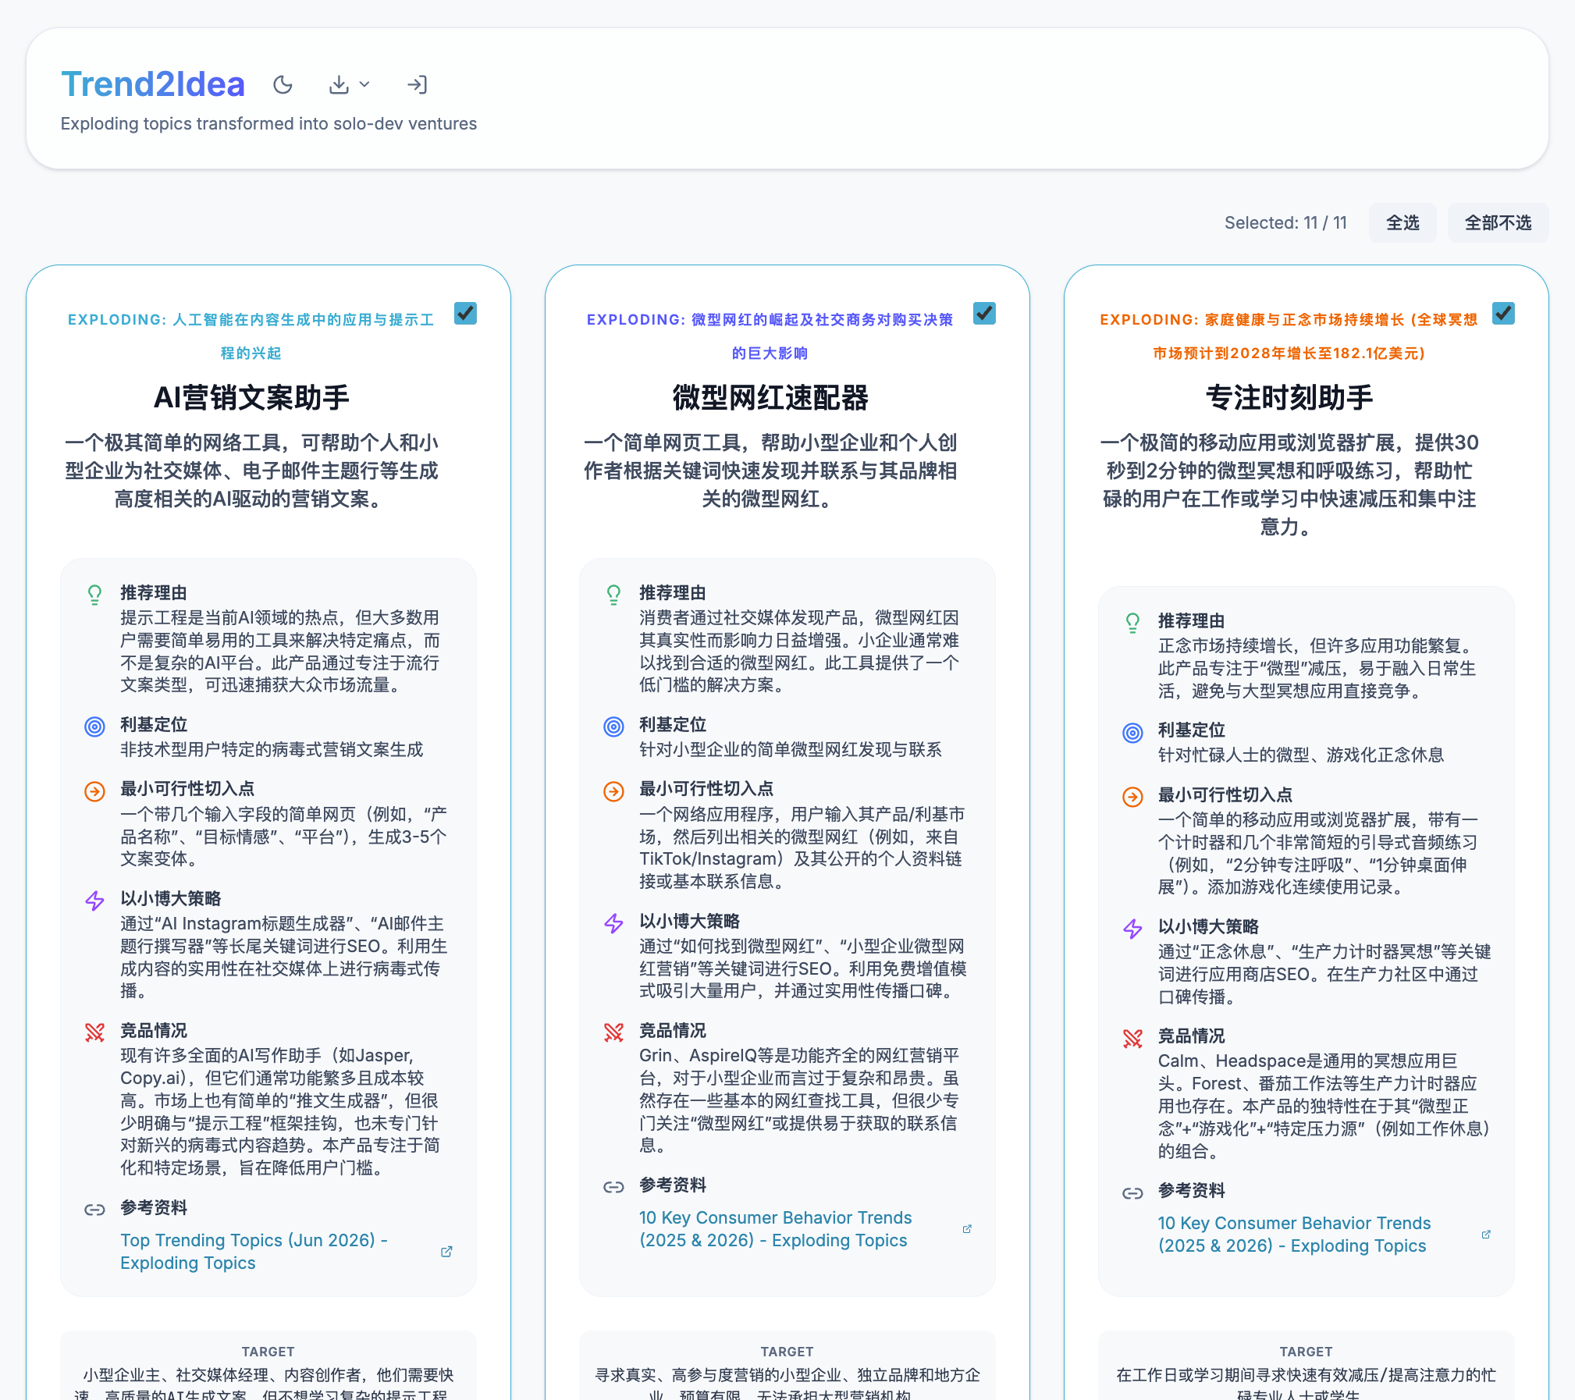Screen dimensions: 1575x1400
Task: Click the AI营销文案助手 card's 推荐理由 lightbulb icon
Action: click(x=94, y=595)
